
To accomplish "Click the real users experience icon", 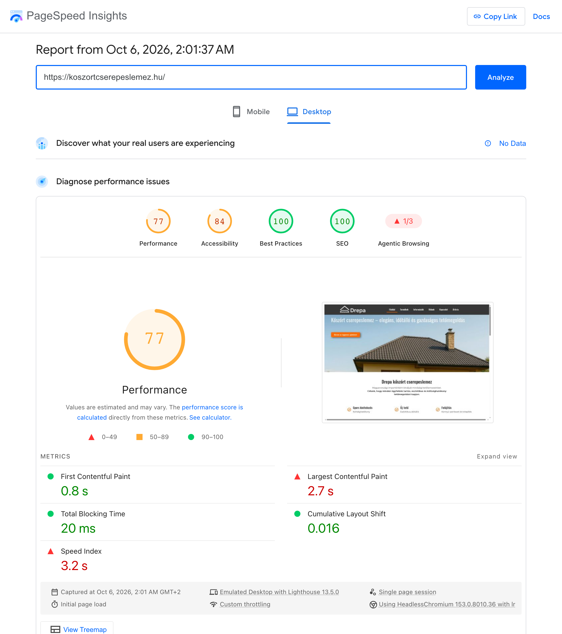I will [x=42, y=143].
